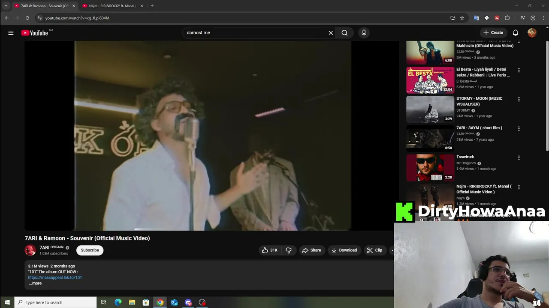This screenshot has height=308, width=549.
Task: Reload the page
Action: coord(27,18)
